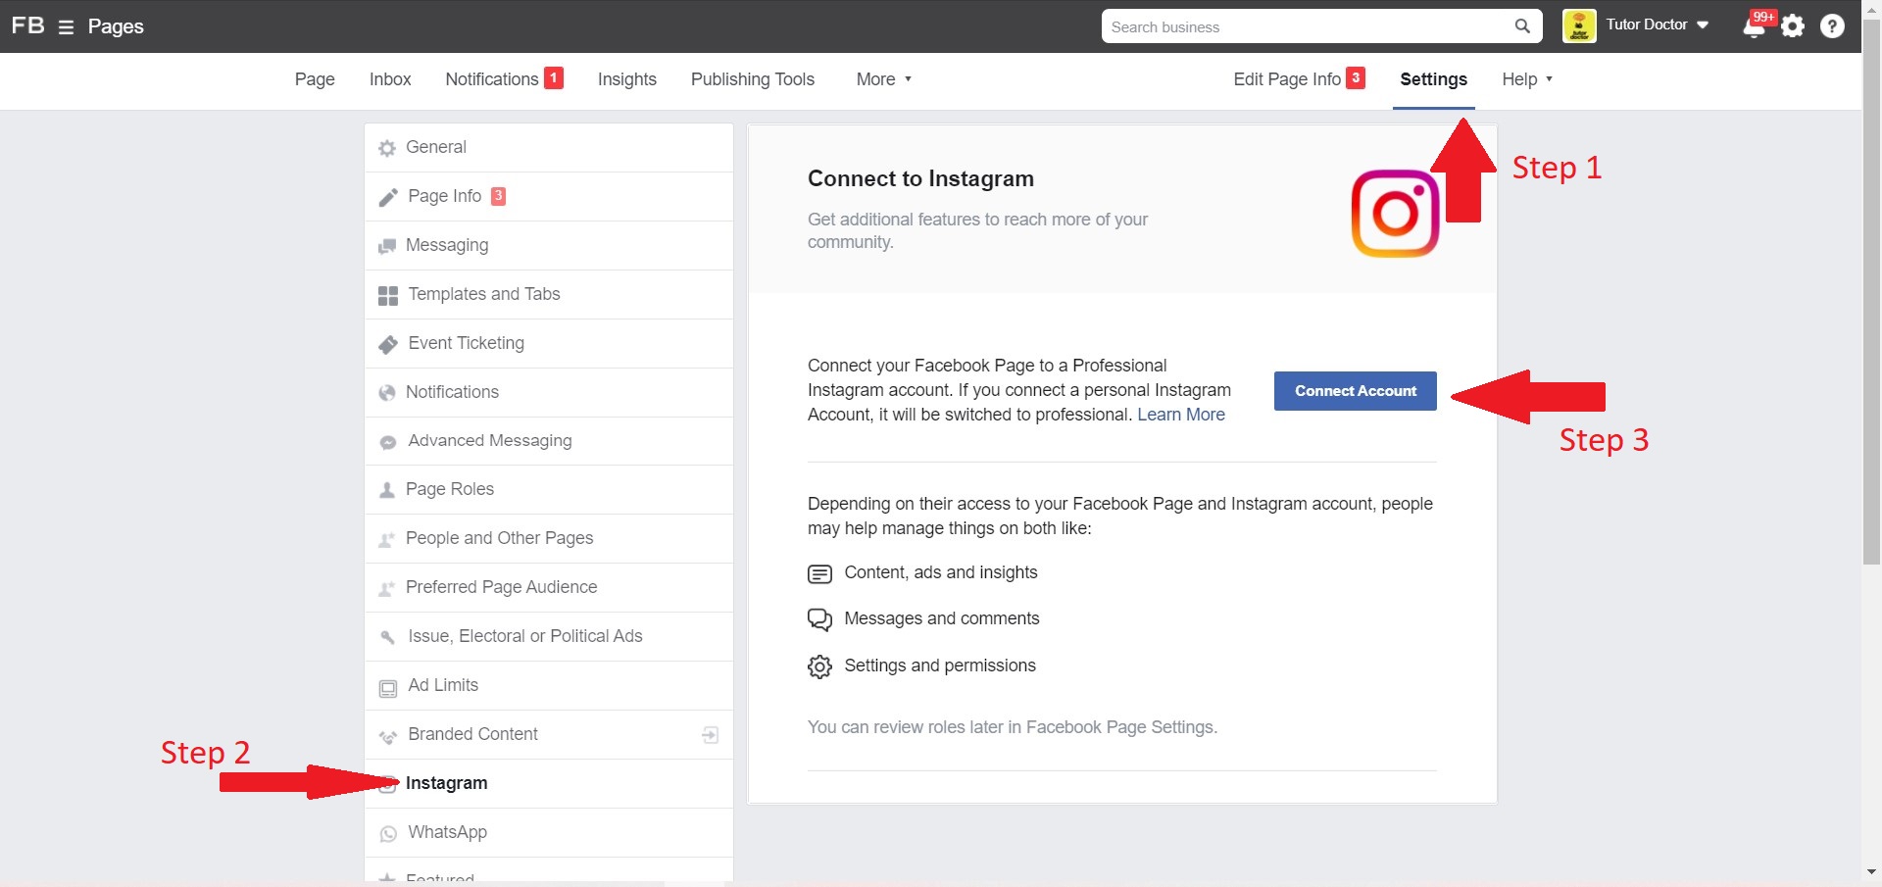
Task: Open the notifications bell icon
Action: [1754, 26]
